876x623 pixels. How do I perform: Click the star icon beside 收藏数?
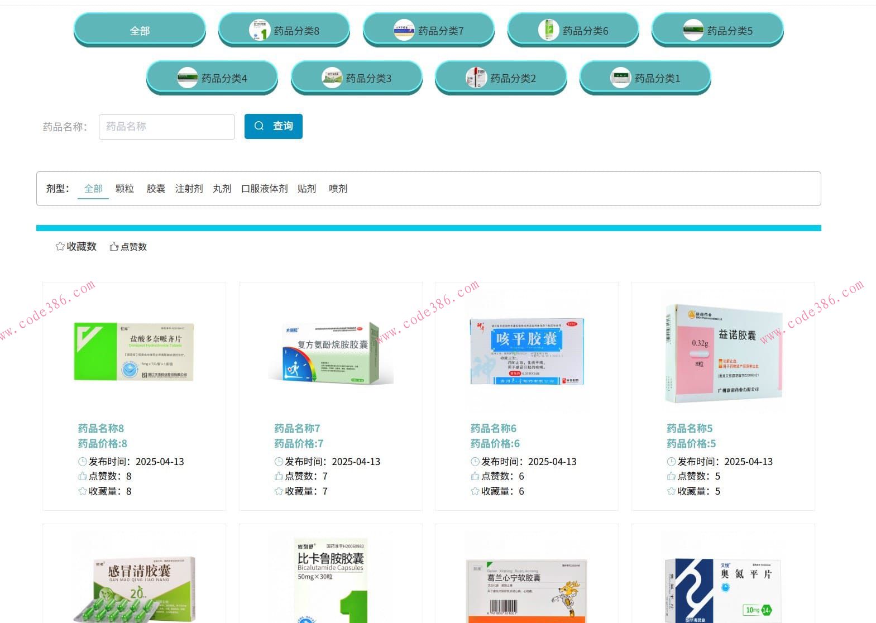[x=60, y=247]
